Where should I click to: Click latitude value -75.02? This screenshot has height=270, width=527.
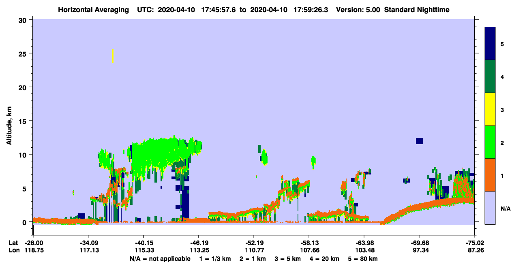(474, 243)
